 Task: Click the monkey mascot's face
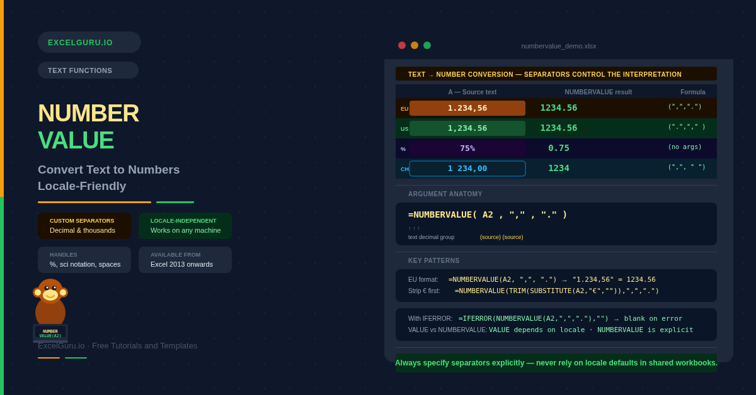tap(50, 292)
